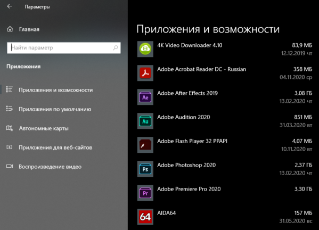
Task: Click the 3,08 ГБ size value
Action: click(304, 93)
